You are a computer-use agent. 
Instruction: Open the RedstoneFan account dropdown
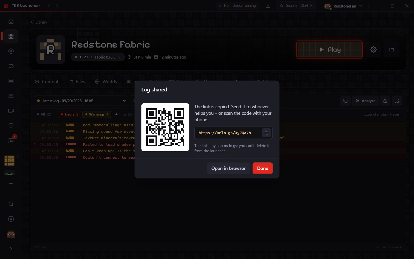[343, 6]
